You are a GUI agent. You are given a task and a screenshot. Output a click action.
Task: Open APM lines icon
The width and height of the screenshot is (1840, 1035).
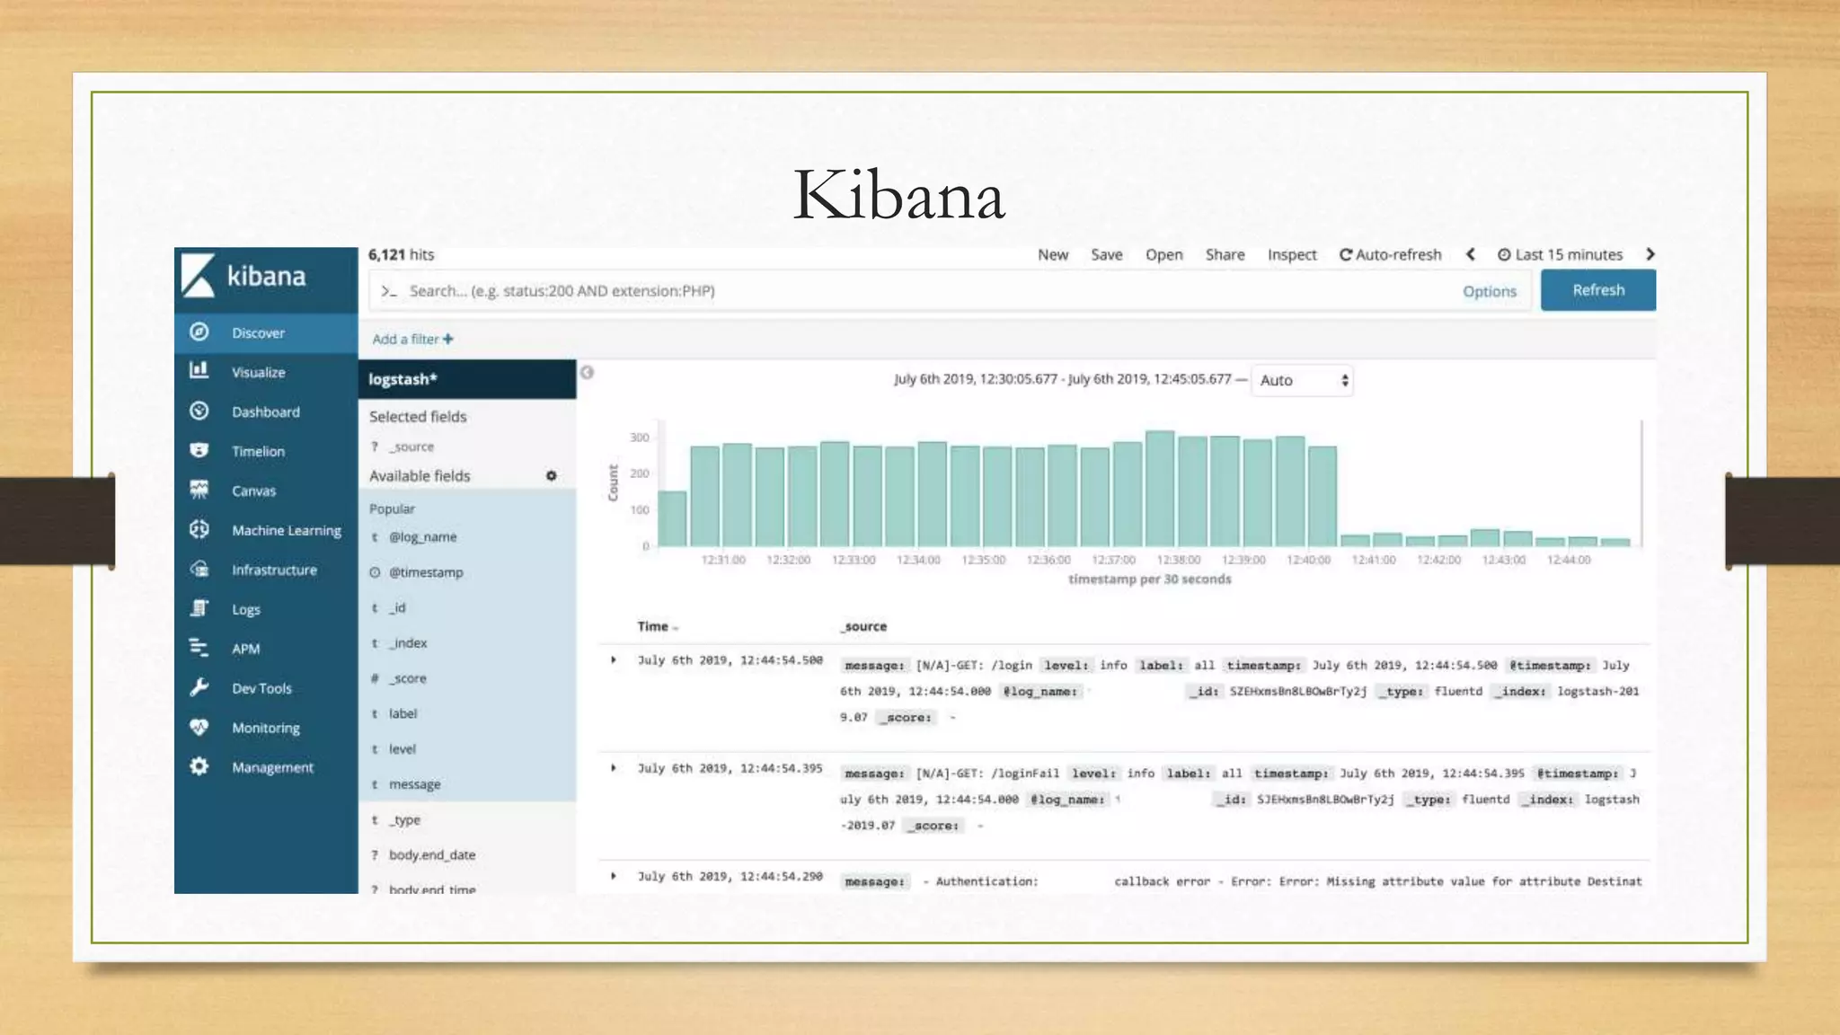tap(199, 648)
